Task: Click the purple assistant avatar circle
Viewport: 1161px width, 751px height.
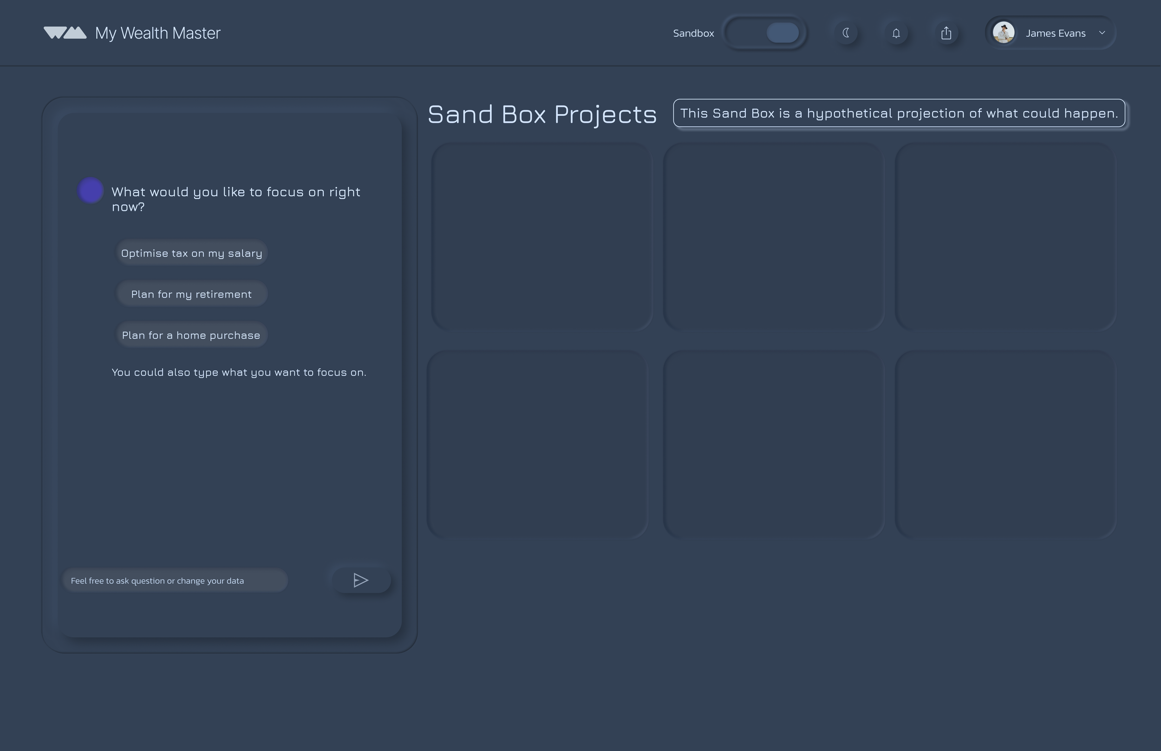Action: (91, 190)
